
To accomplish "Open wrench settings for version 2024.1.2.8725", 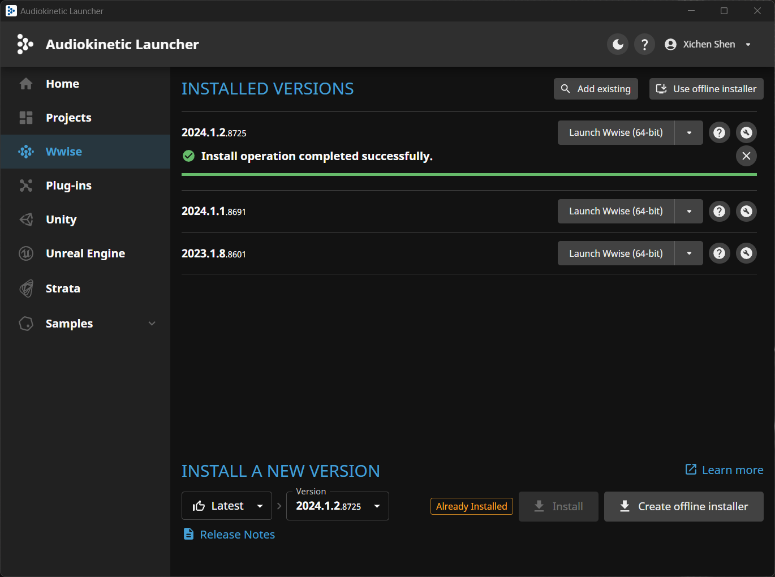I will pos(746,132).
